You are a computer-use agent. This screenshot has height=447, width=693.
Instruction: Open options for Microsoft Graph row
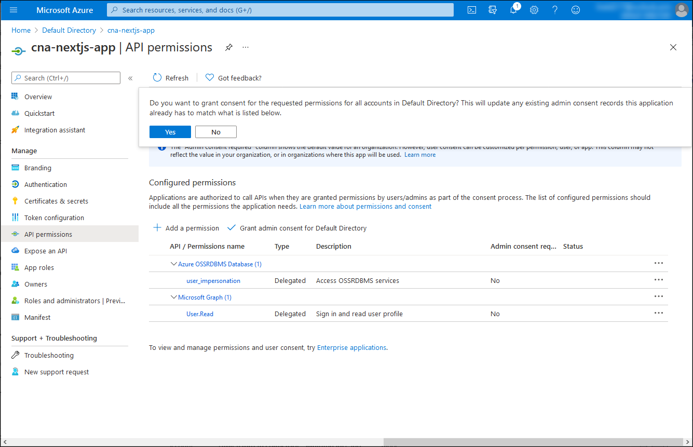[x=659, y=296]
